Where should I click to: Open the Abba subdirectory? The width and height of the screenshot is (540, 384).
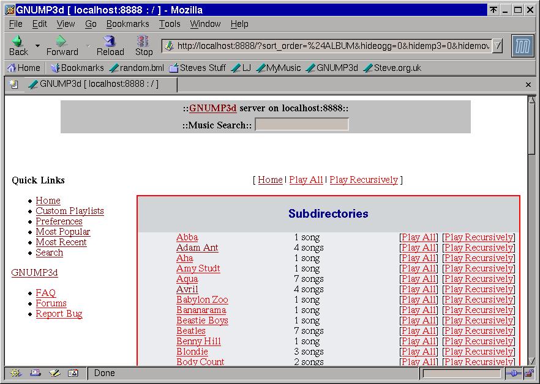tap(187, 237)
